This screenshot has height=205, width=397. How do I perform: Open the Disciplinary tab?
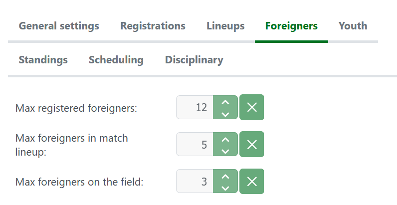[194, 60]
